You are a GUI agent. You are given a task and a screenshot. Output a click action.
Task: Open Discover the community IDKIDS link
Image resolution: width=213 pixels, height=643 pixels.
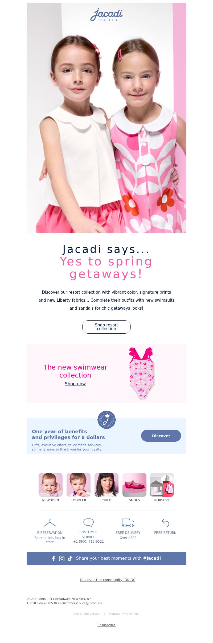[x=108, y=580]
